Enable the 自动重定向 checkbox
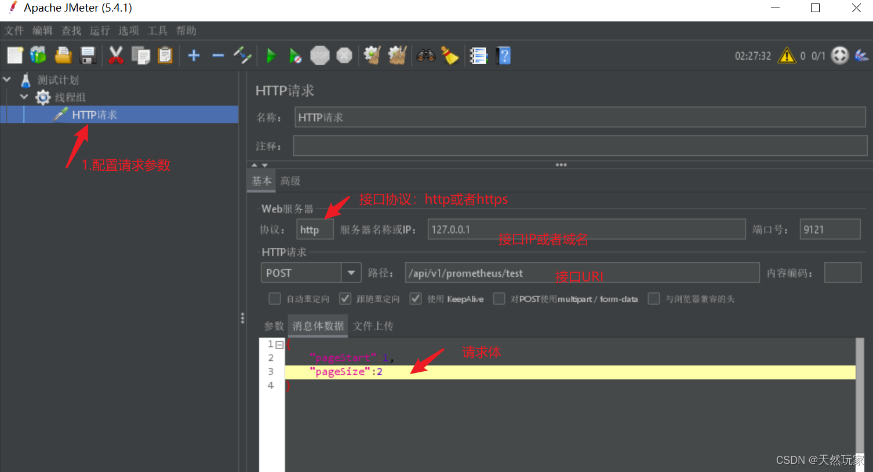The width and height of the screenshot is (873, 472). click(x=275, y=299)
